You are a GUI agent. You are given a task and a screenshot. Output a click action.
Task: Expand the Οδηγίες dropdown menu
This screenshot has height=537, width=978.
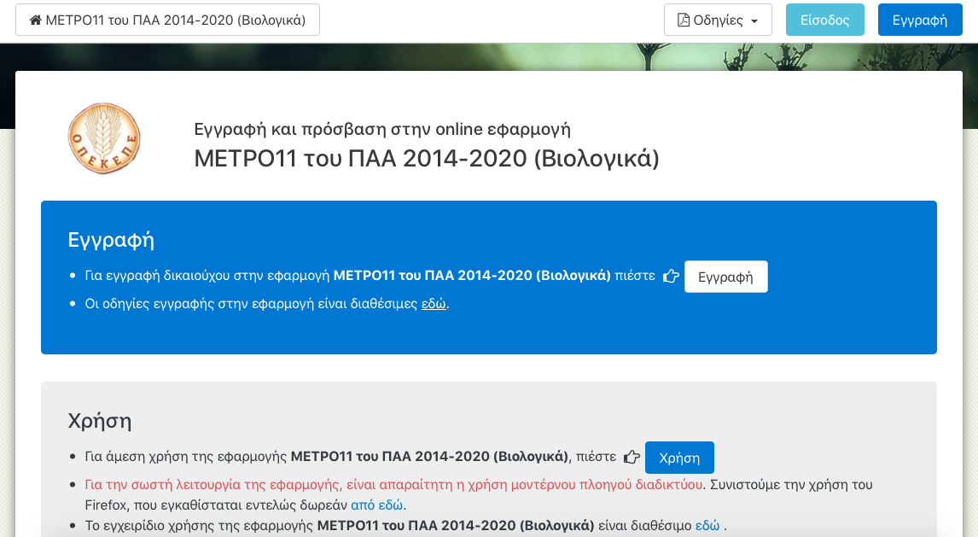click(718, 20)
